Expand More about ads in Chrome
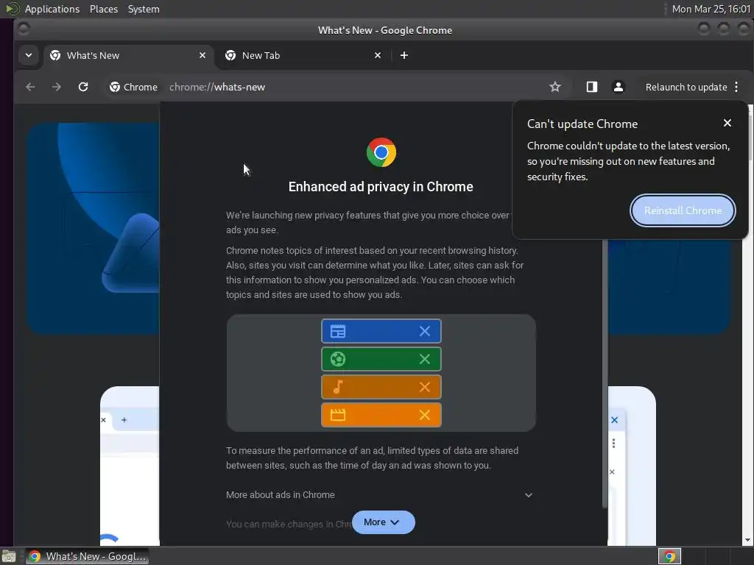The width and height of the screenshot is (754, 565). point(380,495)
